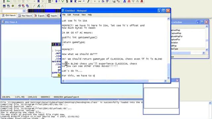
Task: Open the combo box arrow left of navigation band
Action: click(x=24, y=11)
